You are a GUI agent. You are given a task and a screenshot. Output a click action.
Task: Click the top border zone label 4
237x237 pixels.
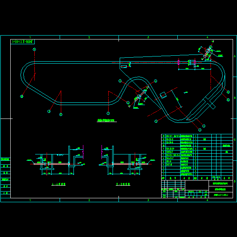pos(207,38)
